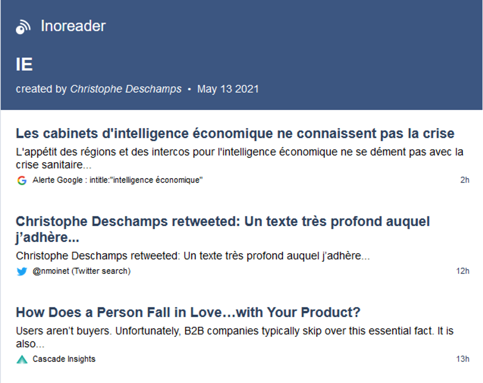
Task: Click summary 'L'appétit des régions et des intercos'
Action: pyautogui.click(x=240, y=159)
